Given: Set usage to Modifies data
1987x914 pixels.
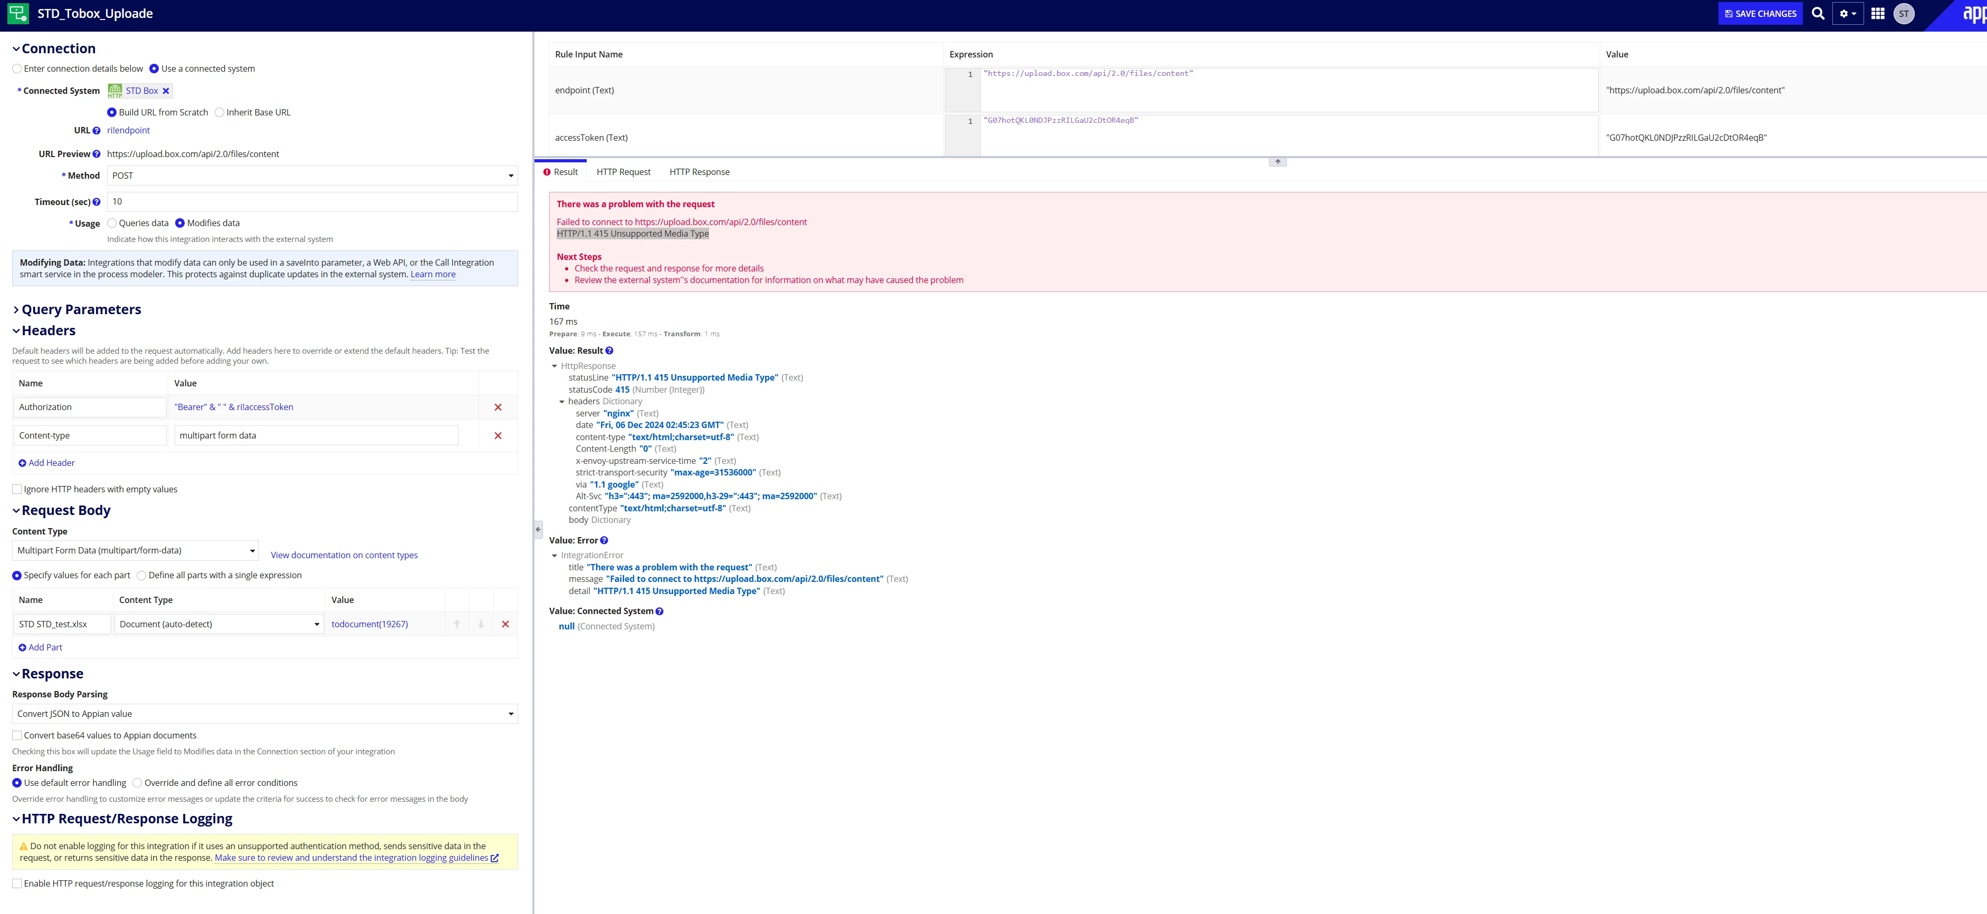Looking at the screenshot, I should [180, 223].
